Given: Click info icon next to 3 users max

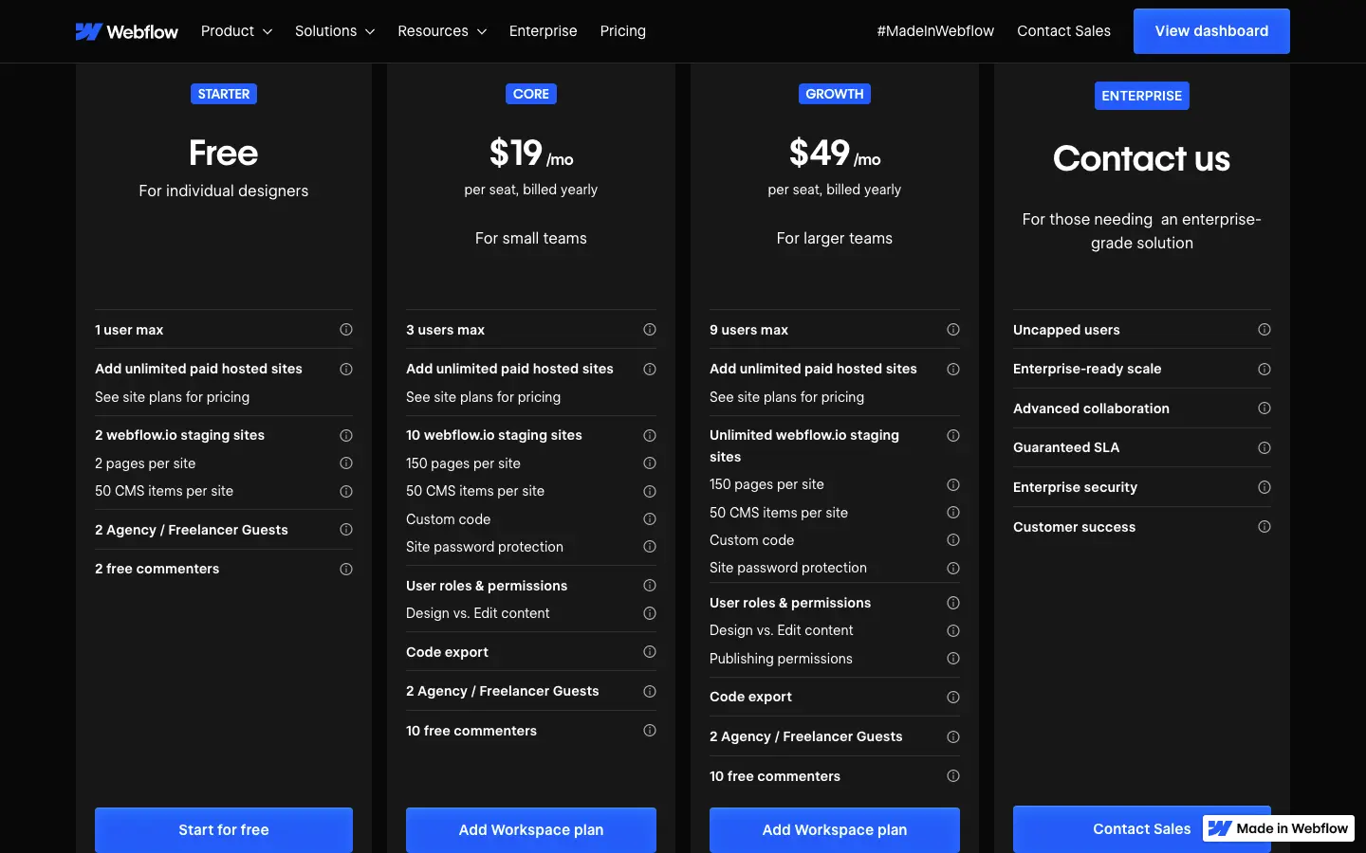Looking at the screenshot, I should 650,330.
